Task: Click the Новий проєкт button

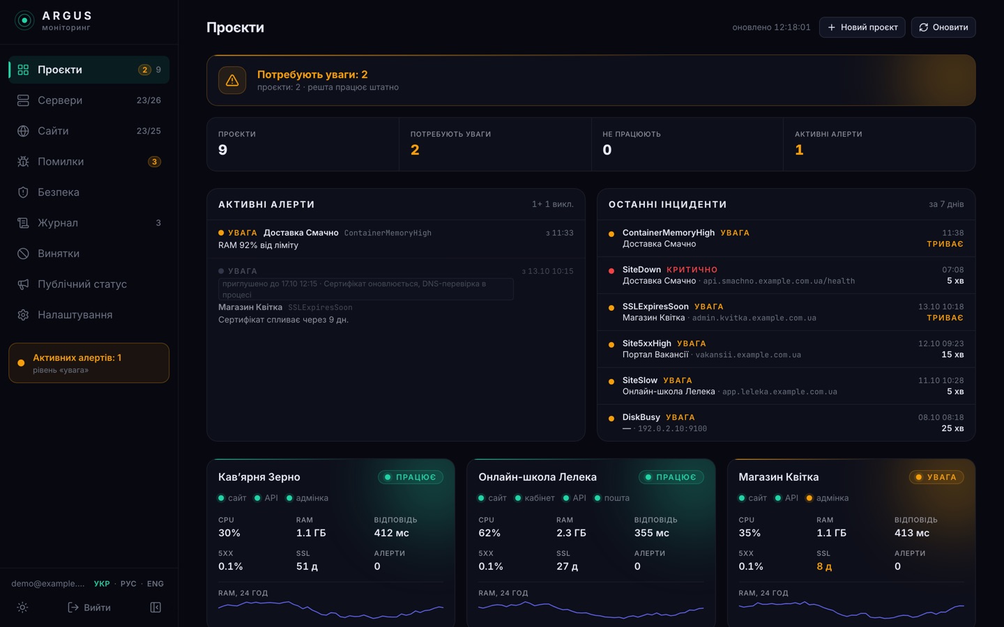Action: pyautogui.click(x=862, y=27)
